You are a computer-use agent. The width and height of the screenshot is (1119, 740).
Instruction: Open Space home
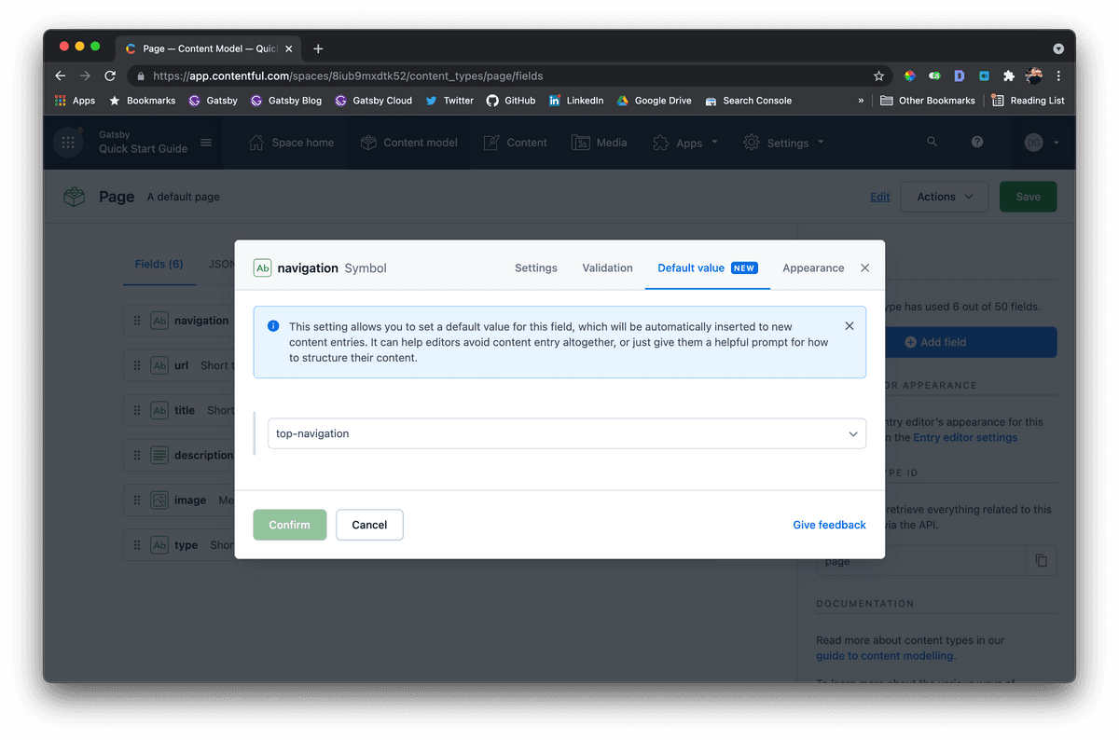point(291,143)
